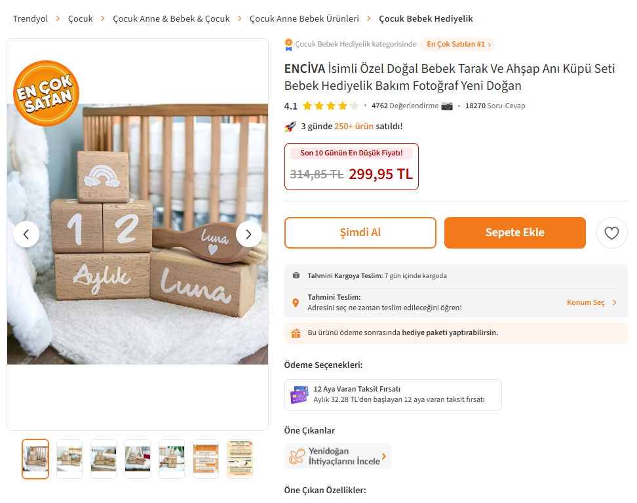This screenshot has height=503, width=637.
Task: Click the gift box icon
Action: (296, 333)
